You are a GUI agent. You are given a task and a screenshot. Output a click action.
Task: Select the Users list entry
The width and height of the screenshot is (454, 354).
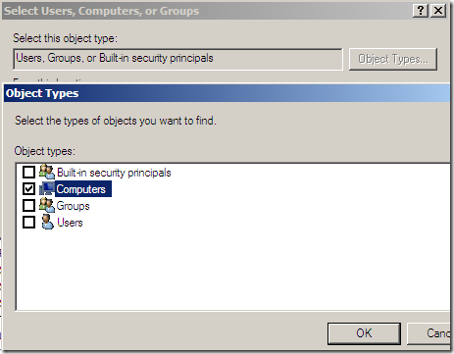[x=70, y=223]
